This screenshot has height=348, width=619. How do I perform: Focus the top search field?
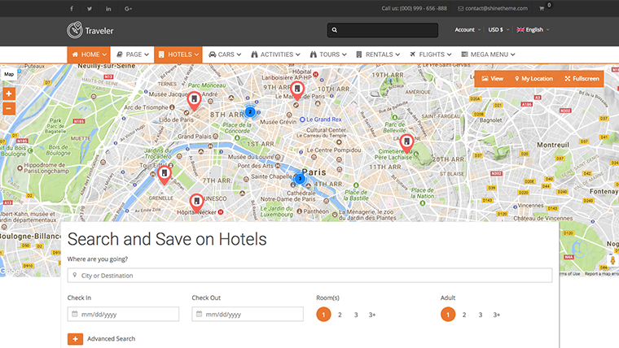pyautogui.click(x=383, y=30)
